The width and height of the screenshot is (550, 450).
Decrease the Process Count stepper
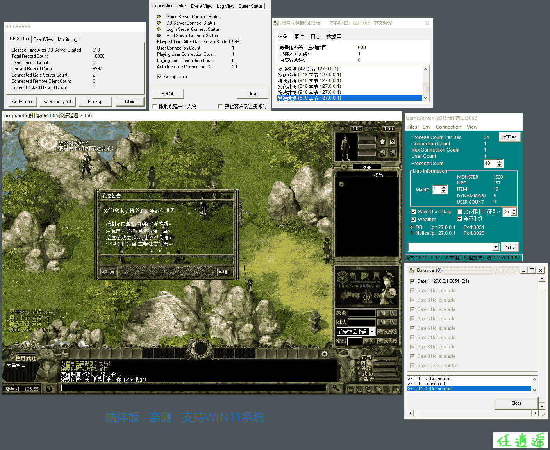pos(499,165)
